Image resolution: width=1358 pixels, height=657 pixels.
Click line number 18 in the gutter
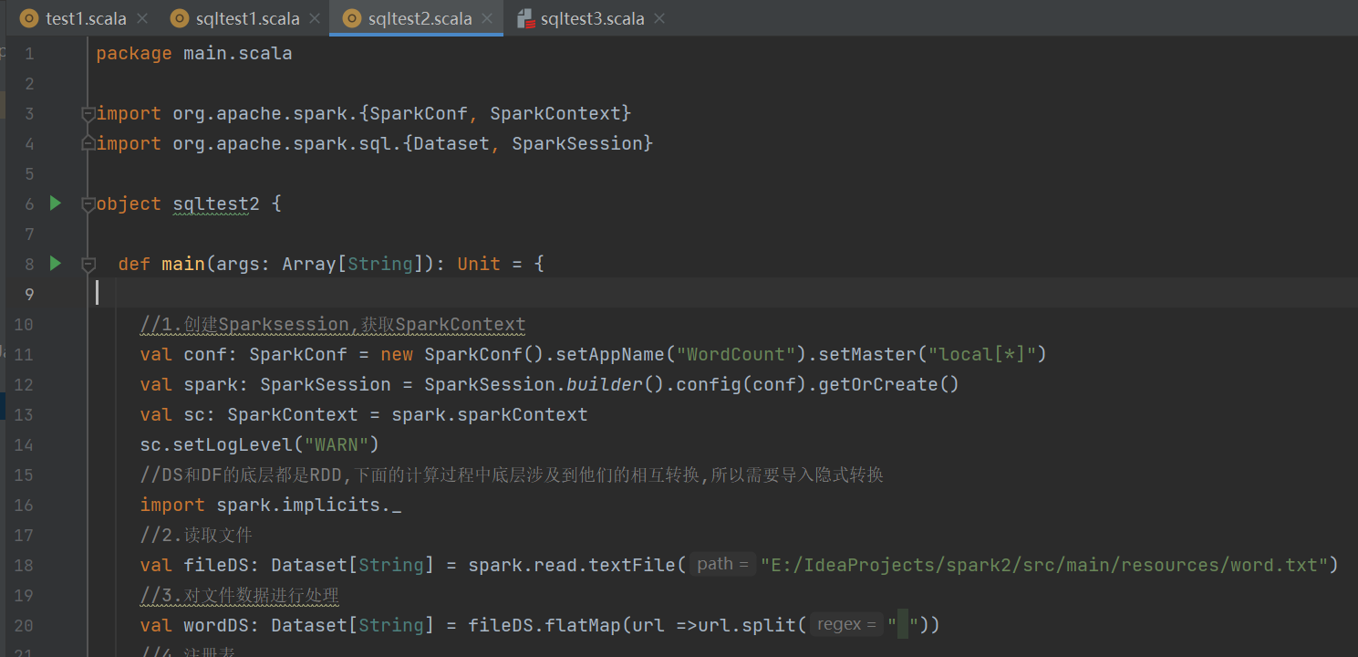click(x=24, y=565)
